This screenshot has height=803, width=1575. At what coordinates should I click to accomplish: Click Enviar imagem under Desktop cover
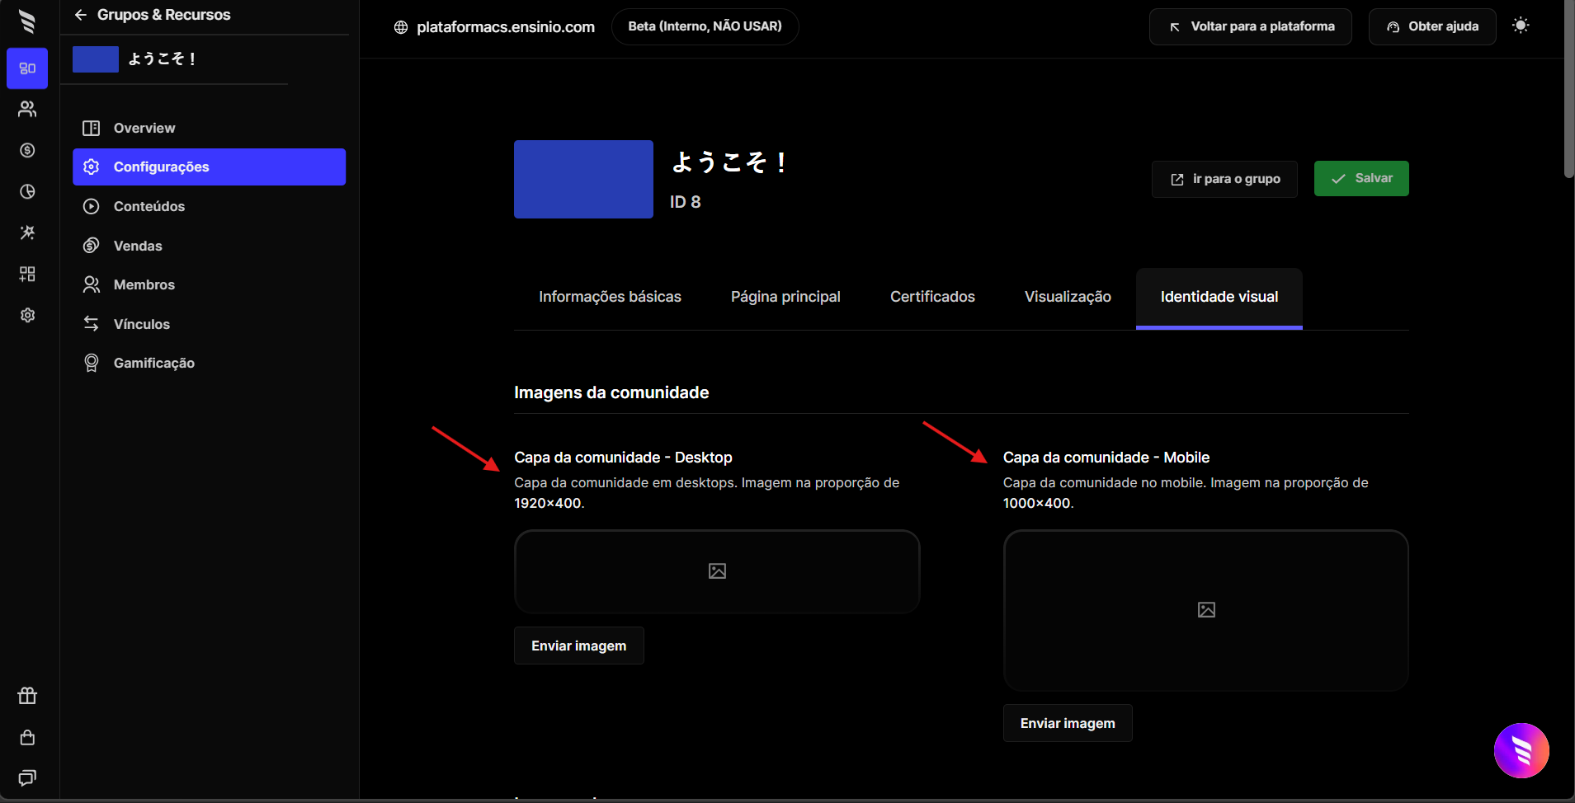tap(578, 646)
